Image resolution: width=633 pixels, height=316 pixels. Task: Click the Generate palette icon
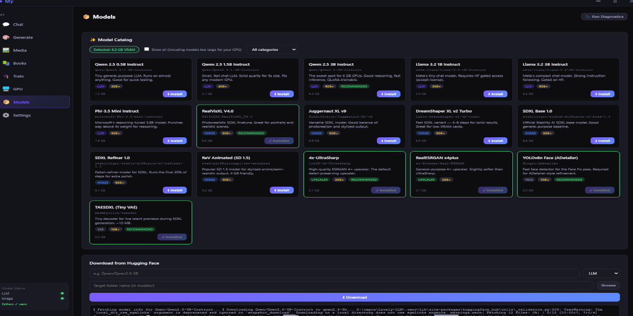6,37
